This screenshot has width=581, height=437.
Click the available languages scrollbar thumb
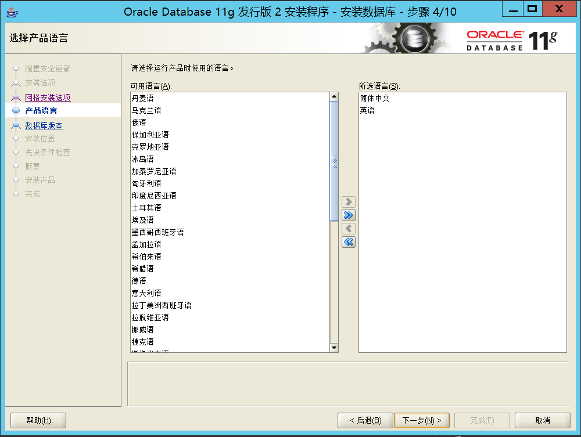[x=334, y=161]
